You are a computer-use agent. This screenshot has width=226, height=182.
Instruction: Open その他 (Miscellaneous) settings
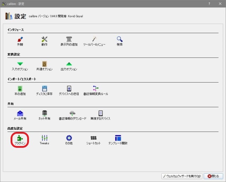coord(69,140)
